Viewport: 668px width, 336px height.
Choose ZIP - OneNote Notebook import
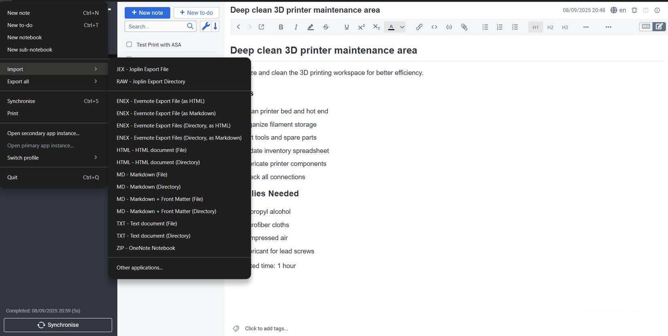[x=146, y=248]
